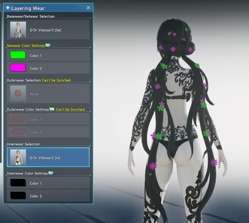Viewport: 249px width, 223px height.
Task: Click the Innerwear Selection heading
Action: (x=23, y=144)
